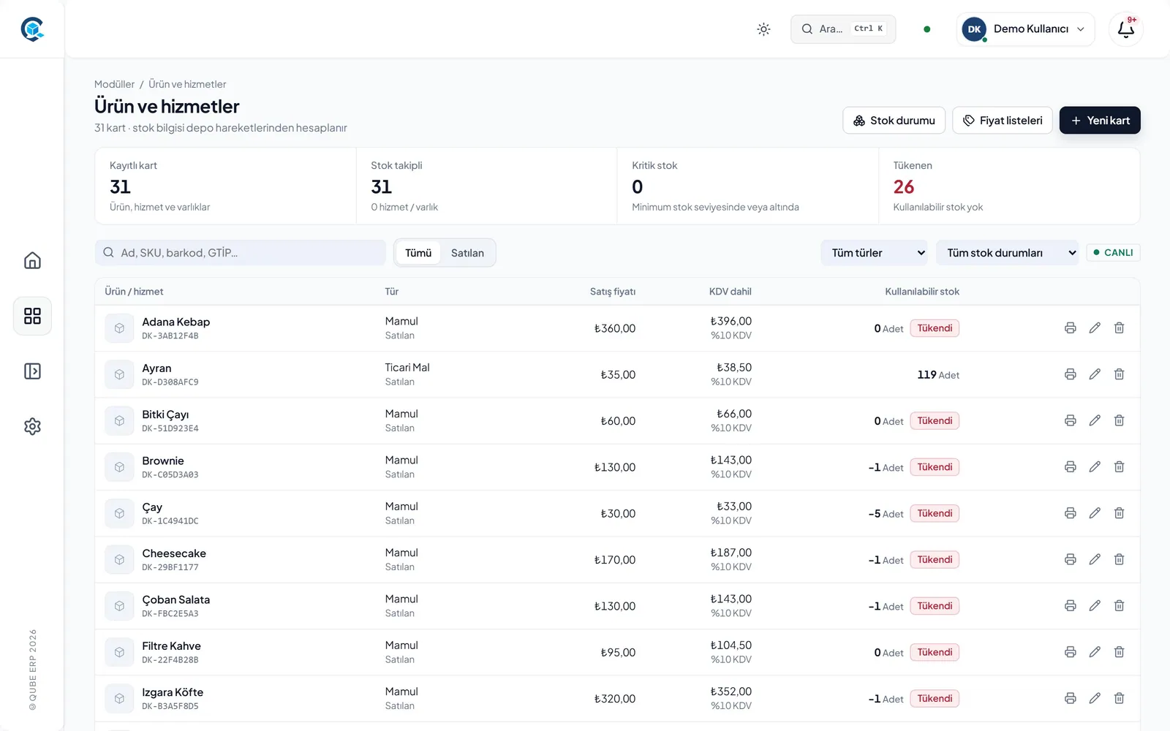Open the notifications bell

[1126, 29]
